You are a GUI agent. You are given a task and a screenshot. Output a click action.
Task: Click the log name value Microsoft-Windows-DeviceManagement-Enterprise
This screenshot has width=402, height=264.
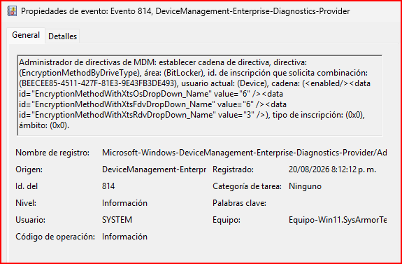244,153
